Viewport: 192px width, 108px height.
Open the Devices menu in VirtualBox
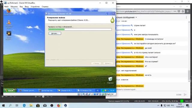point(35,7)
